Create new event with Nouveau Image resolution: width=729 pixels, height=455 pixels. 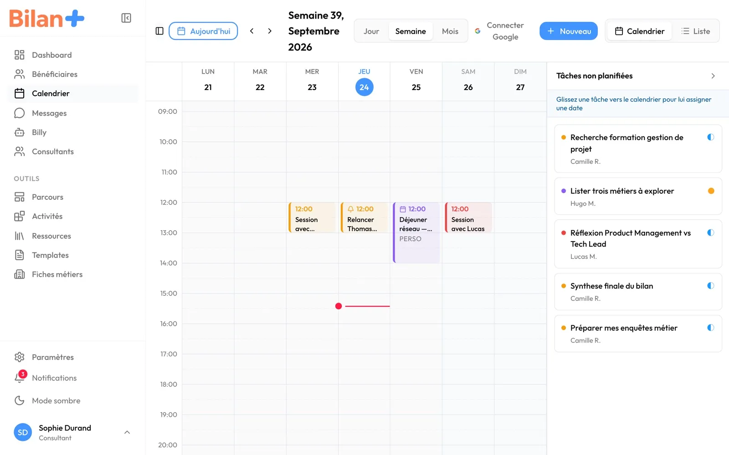pos(569,31)
